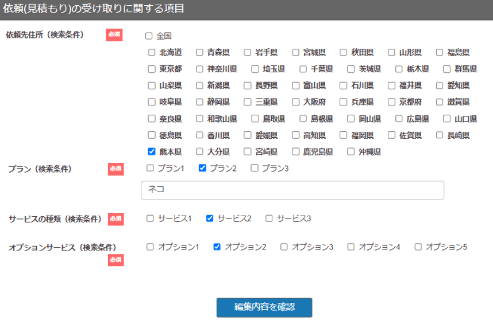Screen dimensions: 493x324
Task: Uncheck プラン2 checkbox
Action: tap(202, 168)
